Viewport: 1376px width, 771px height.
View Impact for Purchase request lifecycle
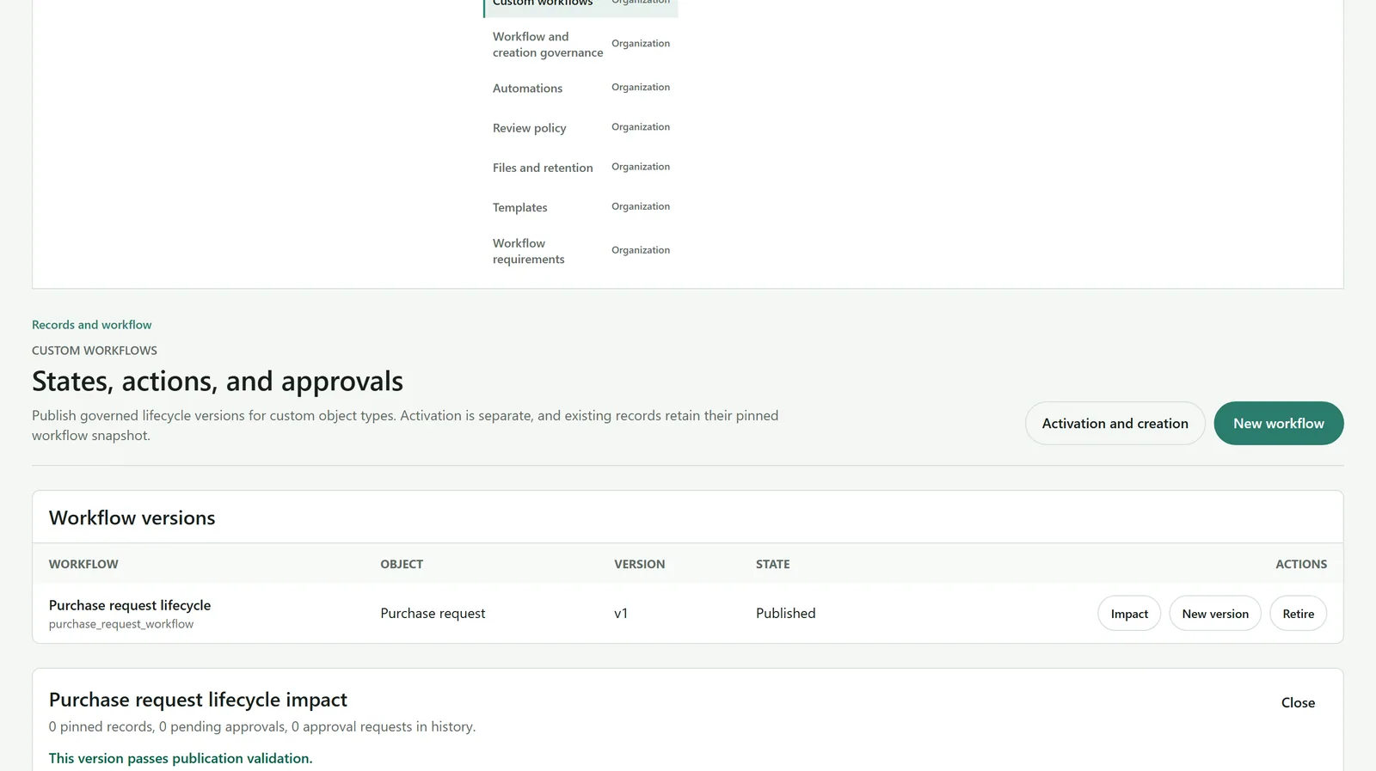coord(1129,614)
